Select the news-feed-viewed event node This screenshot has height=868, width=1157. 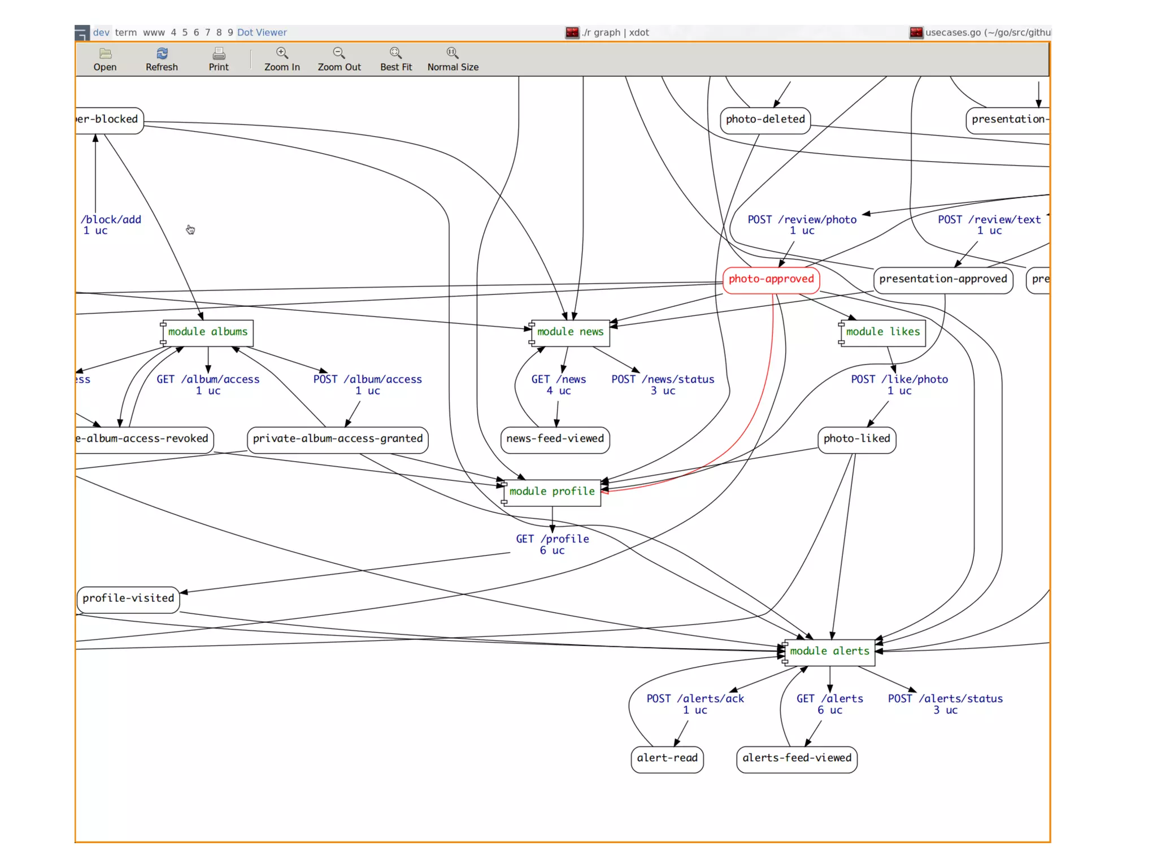pyautogui.click(x=555, y=439)
